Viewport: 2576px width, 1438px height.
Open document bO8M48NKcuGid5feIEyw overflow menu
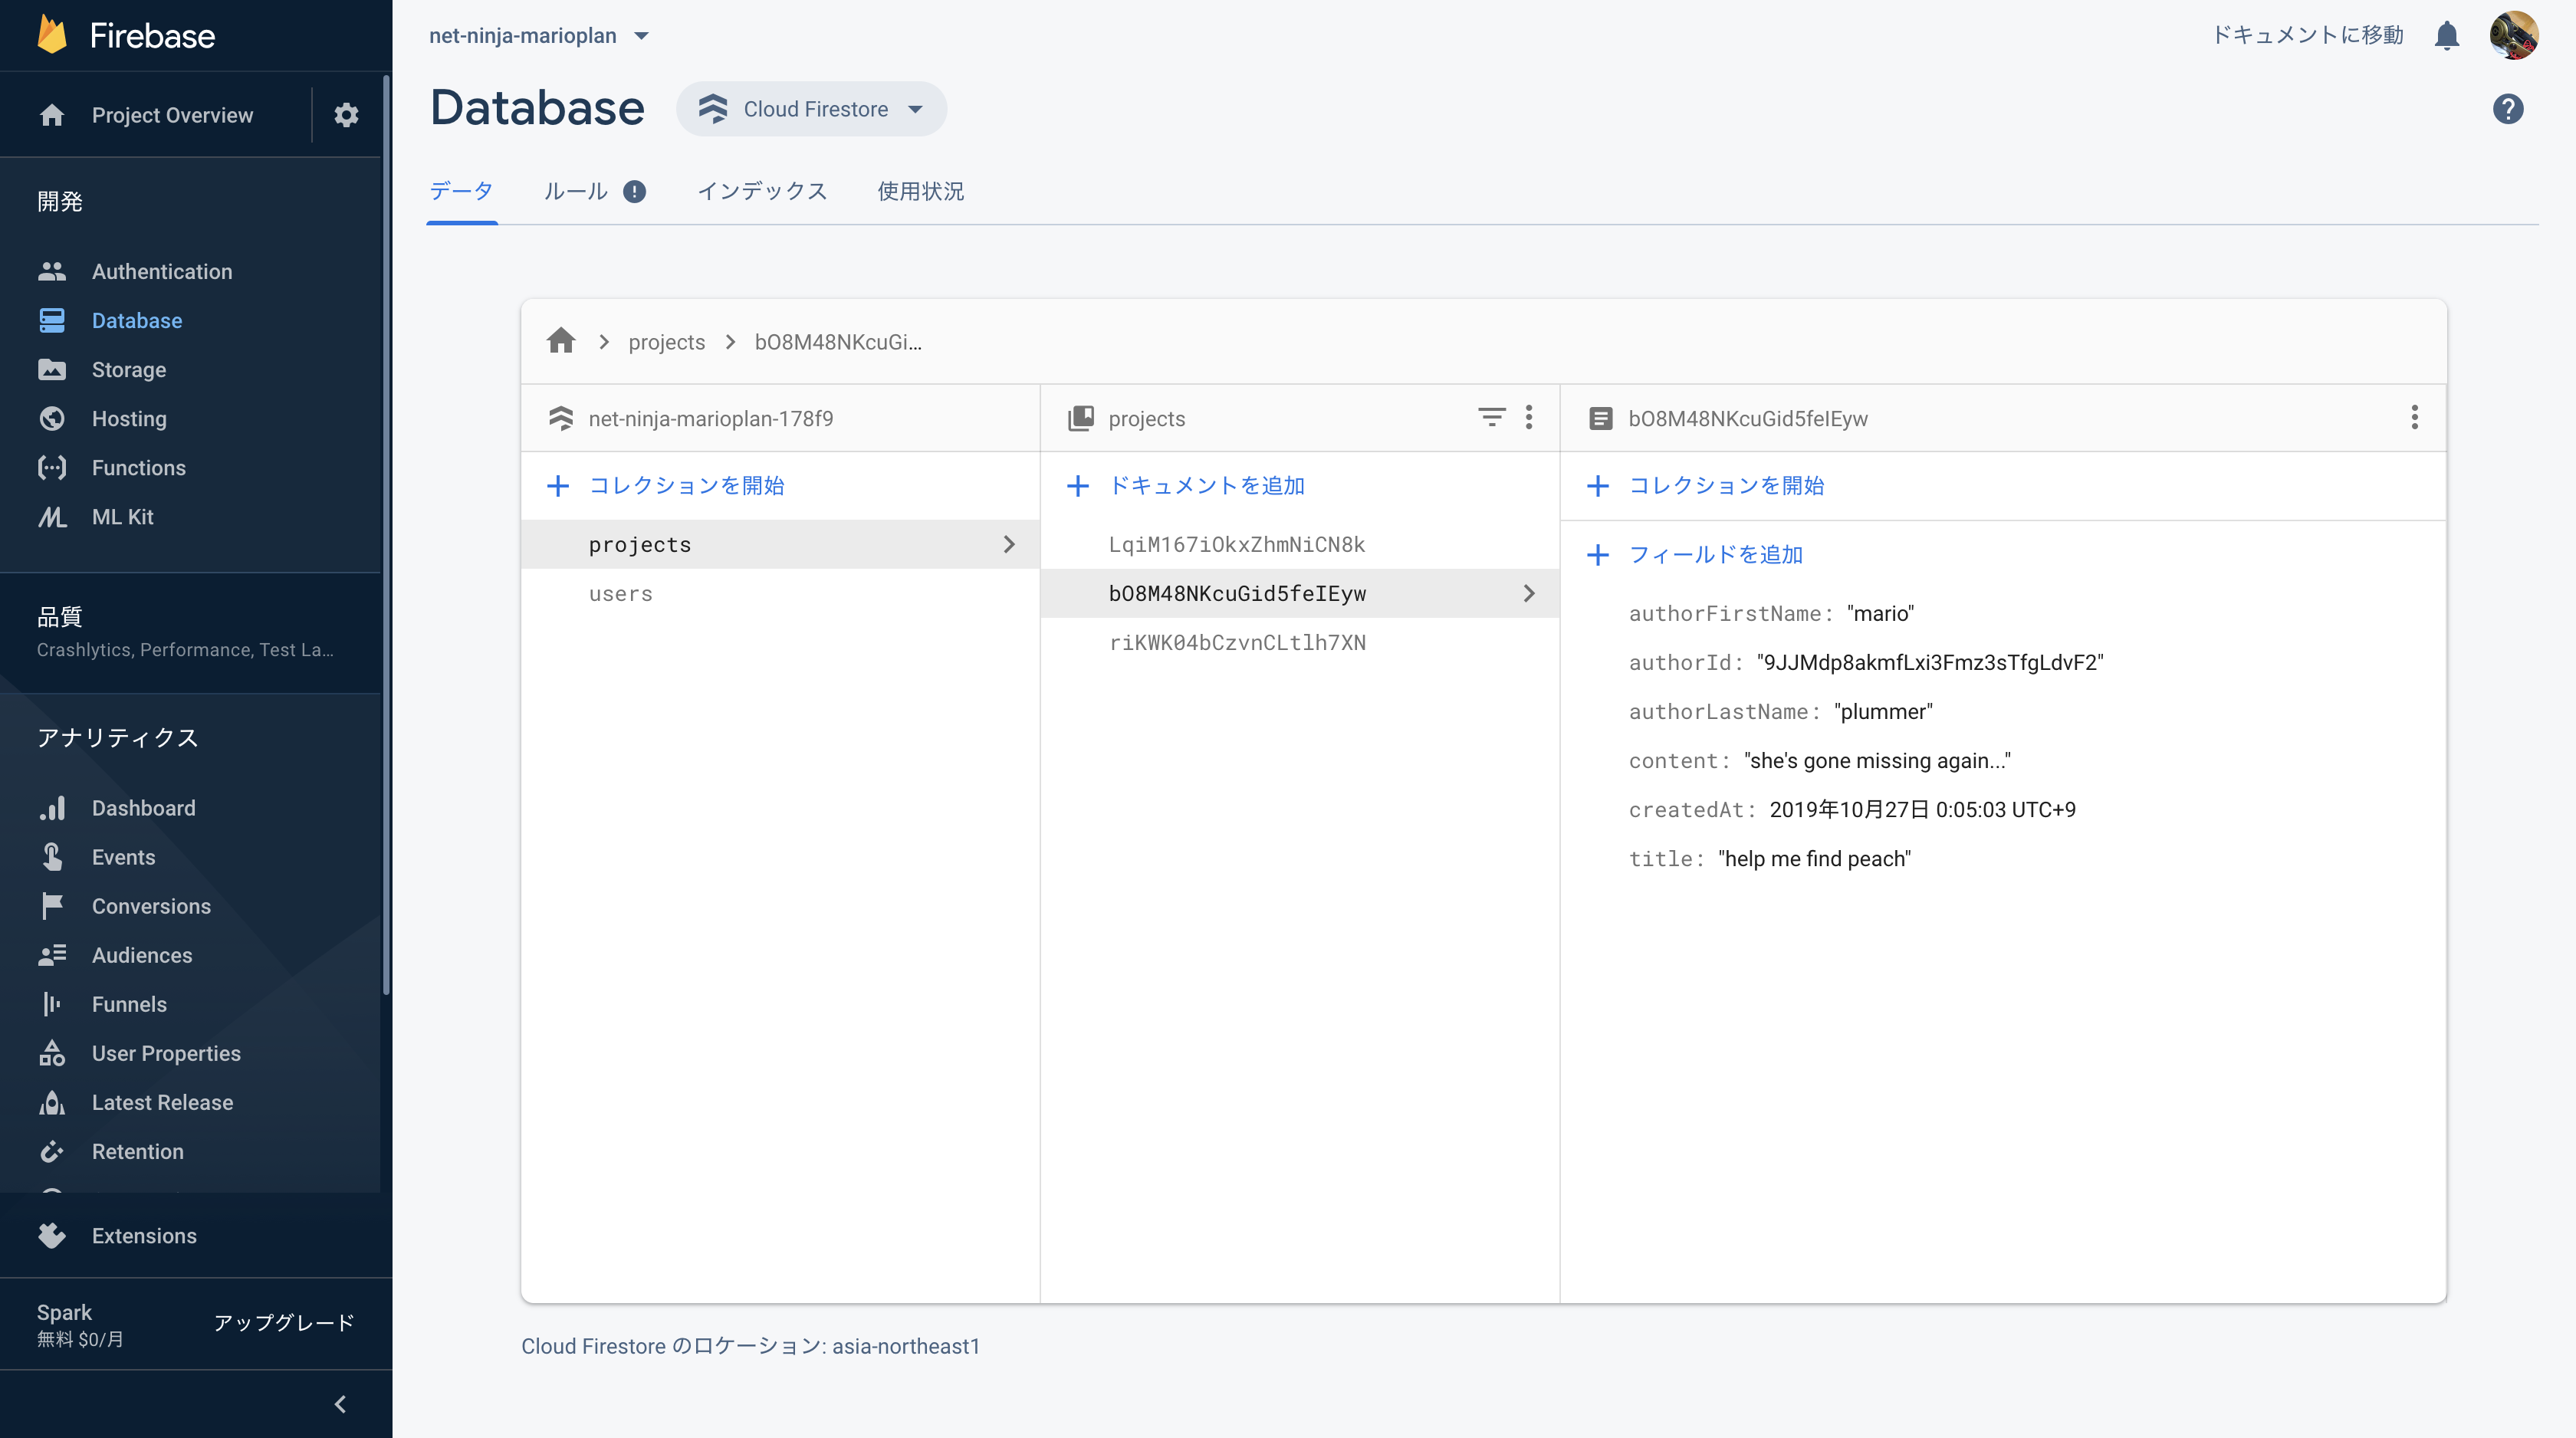click(x=2414, y=417)
